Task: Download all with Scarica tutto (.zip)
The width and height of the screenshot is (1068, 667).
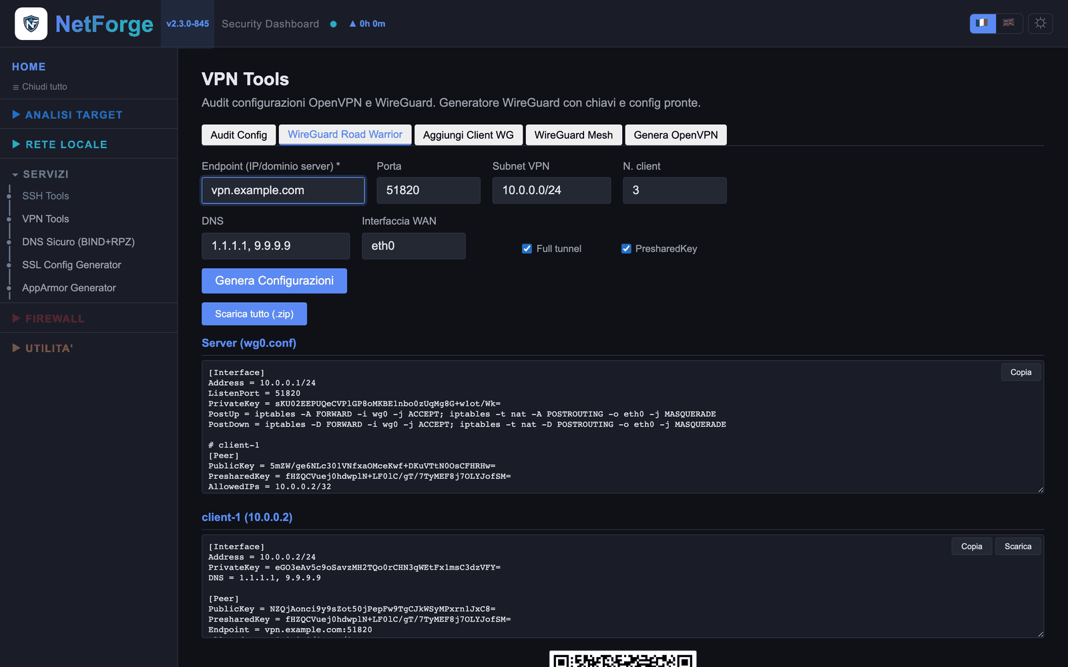Action: click(254, 314)
